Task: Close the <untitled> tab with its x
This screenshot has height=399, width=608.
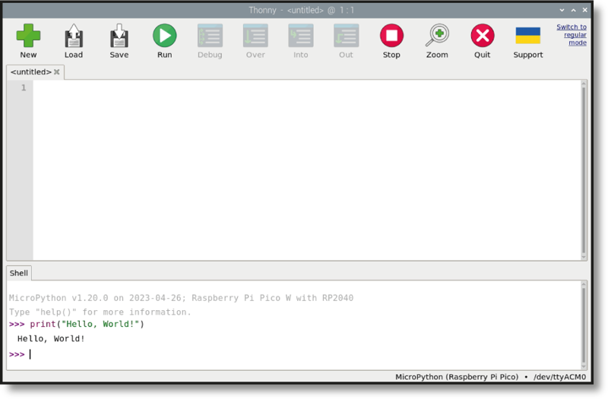Action: pyautogui.click(x=56, y=72)
